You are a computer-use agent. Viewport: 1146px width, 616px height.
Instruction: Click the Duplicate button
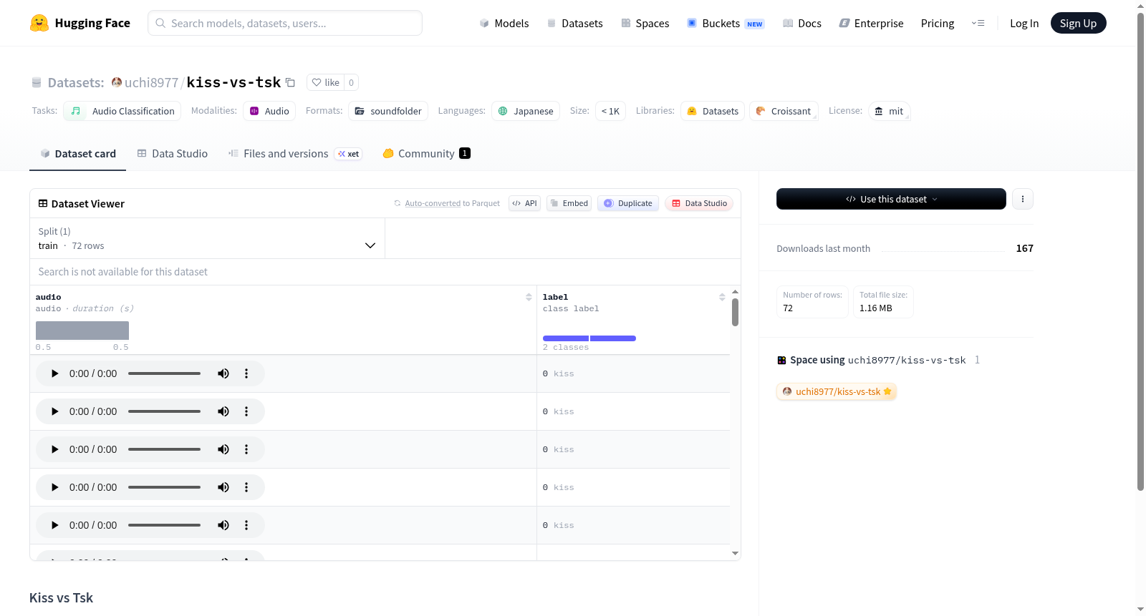pyautogui.click(x=628, y=203)
